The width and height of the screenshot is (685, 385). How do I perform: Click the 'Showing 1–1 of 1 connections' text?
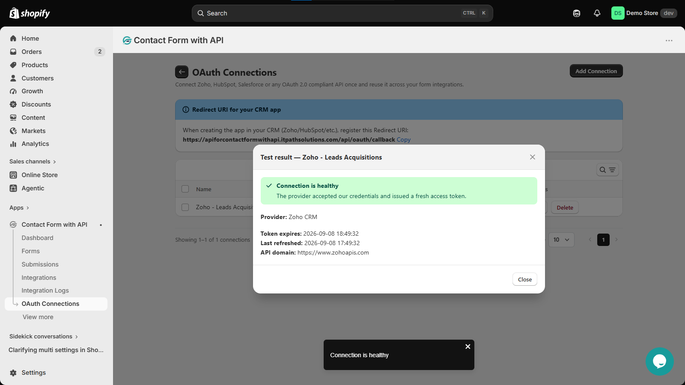(x=212, y=240)
